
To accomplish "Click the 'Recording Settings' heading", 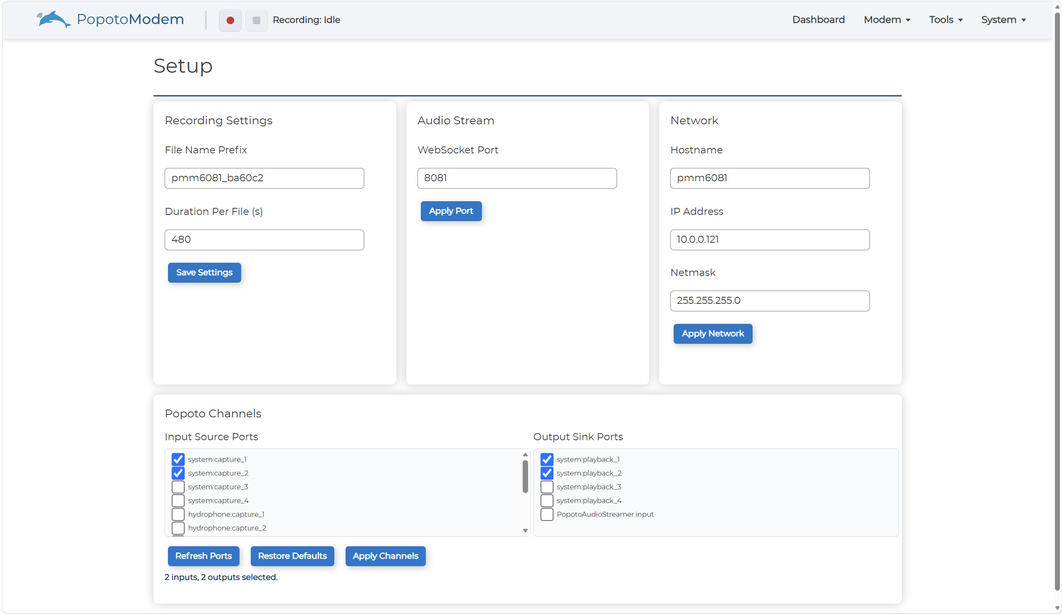I will (218, 121).
